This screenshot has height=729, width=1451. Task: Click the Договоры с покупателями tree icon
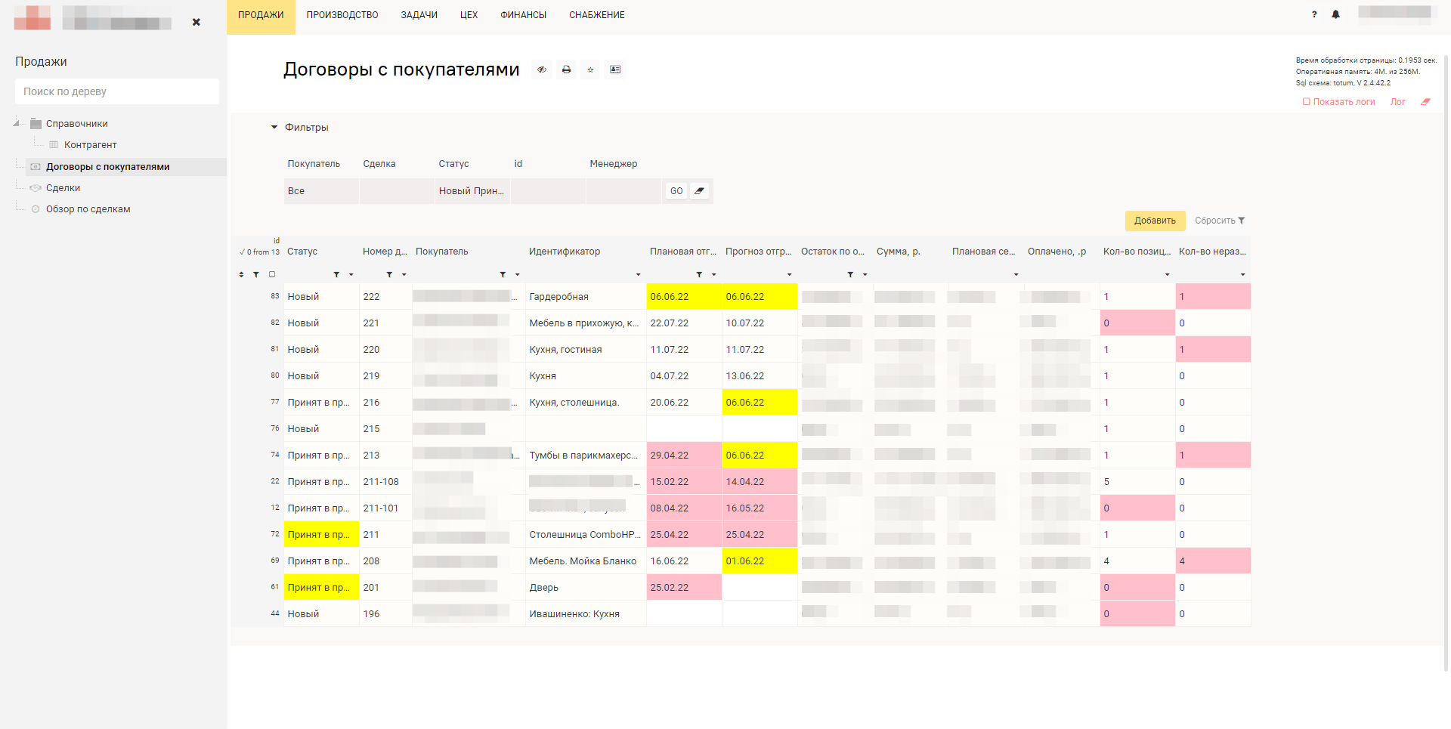click(x=36, y=167)
